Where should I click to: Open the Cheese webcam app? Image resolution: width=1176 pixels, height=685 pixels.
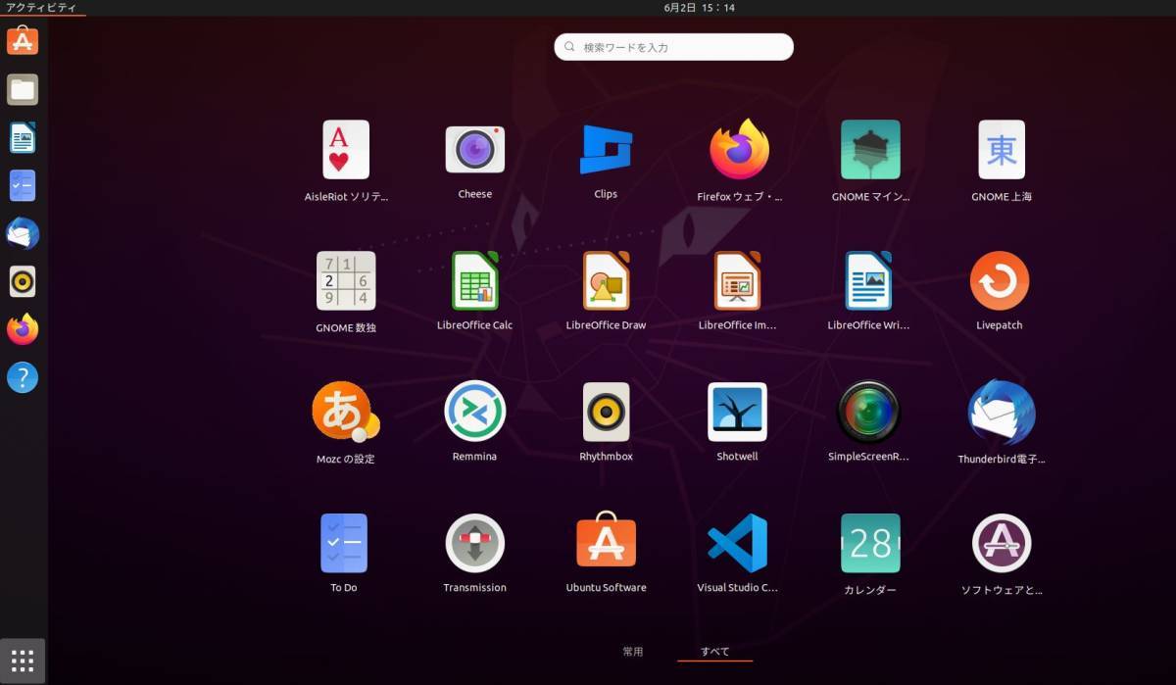pos(475,150)
